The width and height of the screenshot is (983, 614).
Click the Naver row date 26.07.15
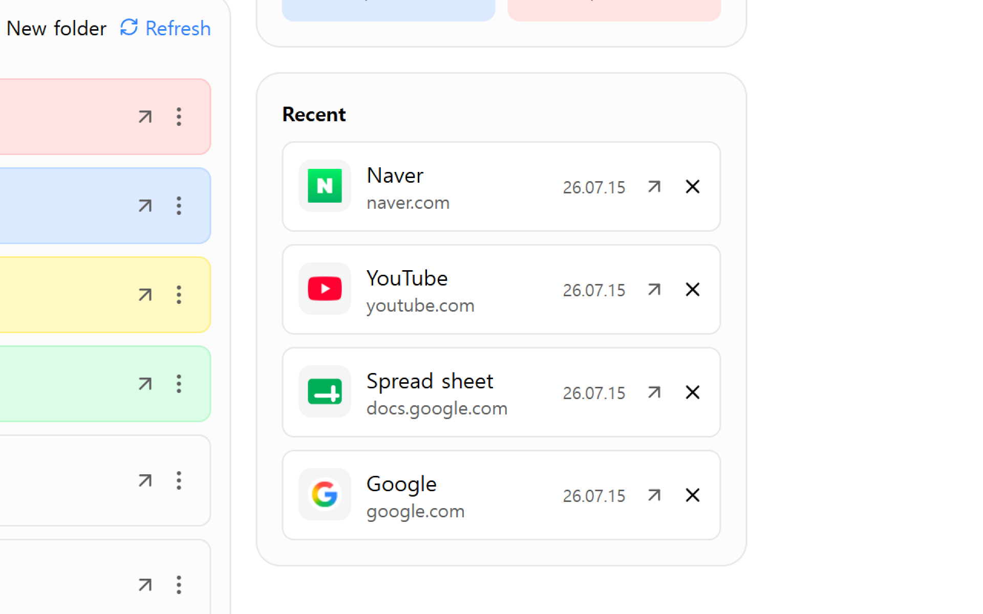point(594,187)
